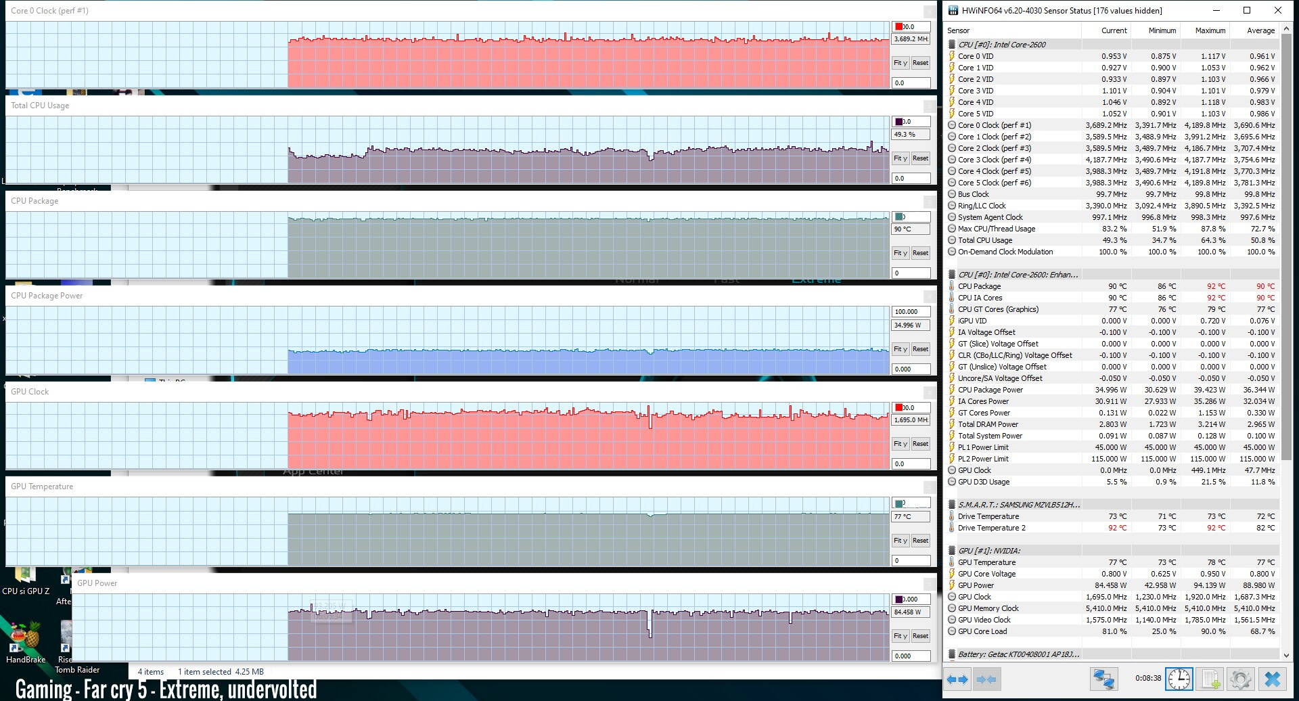Image resolution: width=1299 pixels, height=701 pixels.
Task: Open the remote network monitors icon in HWiNFO
Action: [1103, 679]
